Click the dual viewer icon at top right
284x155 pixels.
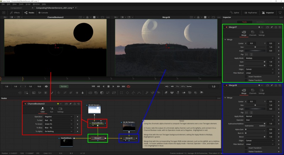click(x=280, y=13)
